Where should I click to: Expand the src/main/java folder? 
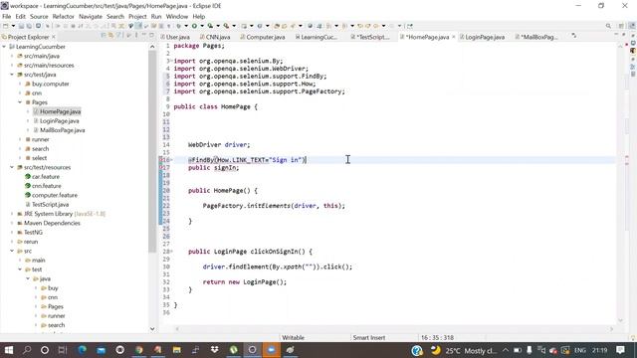tap(12, 56)
